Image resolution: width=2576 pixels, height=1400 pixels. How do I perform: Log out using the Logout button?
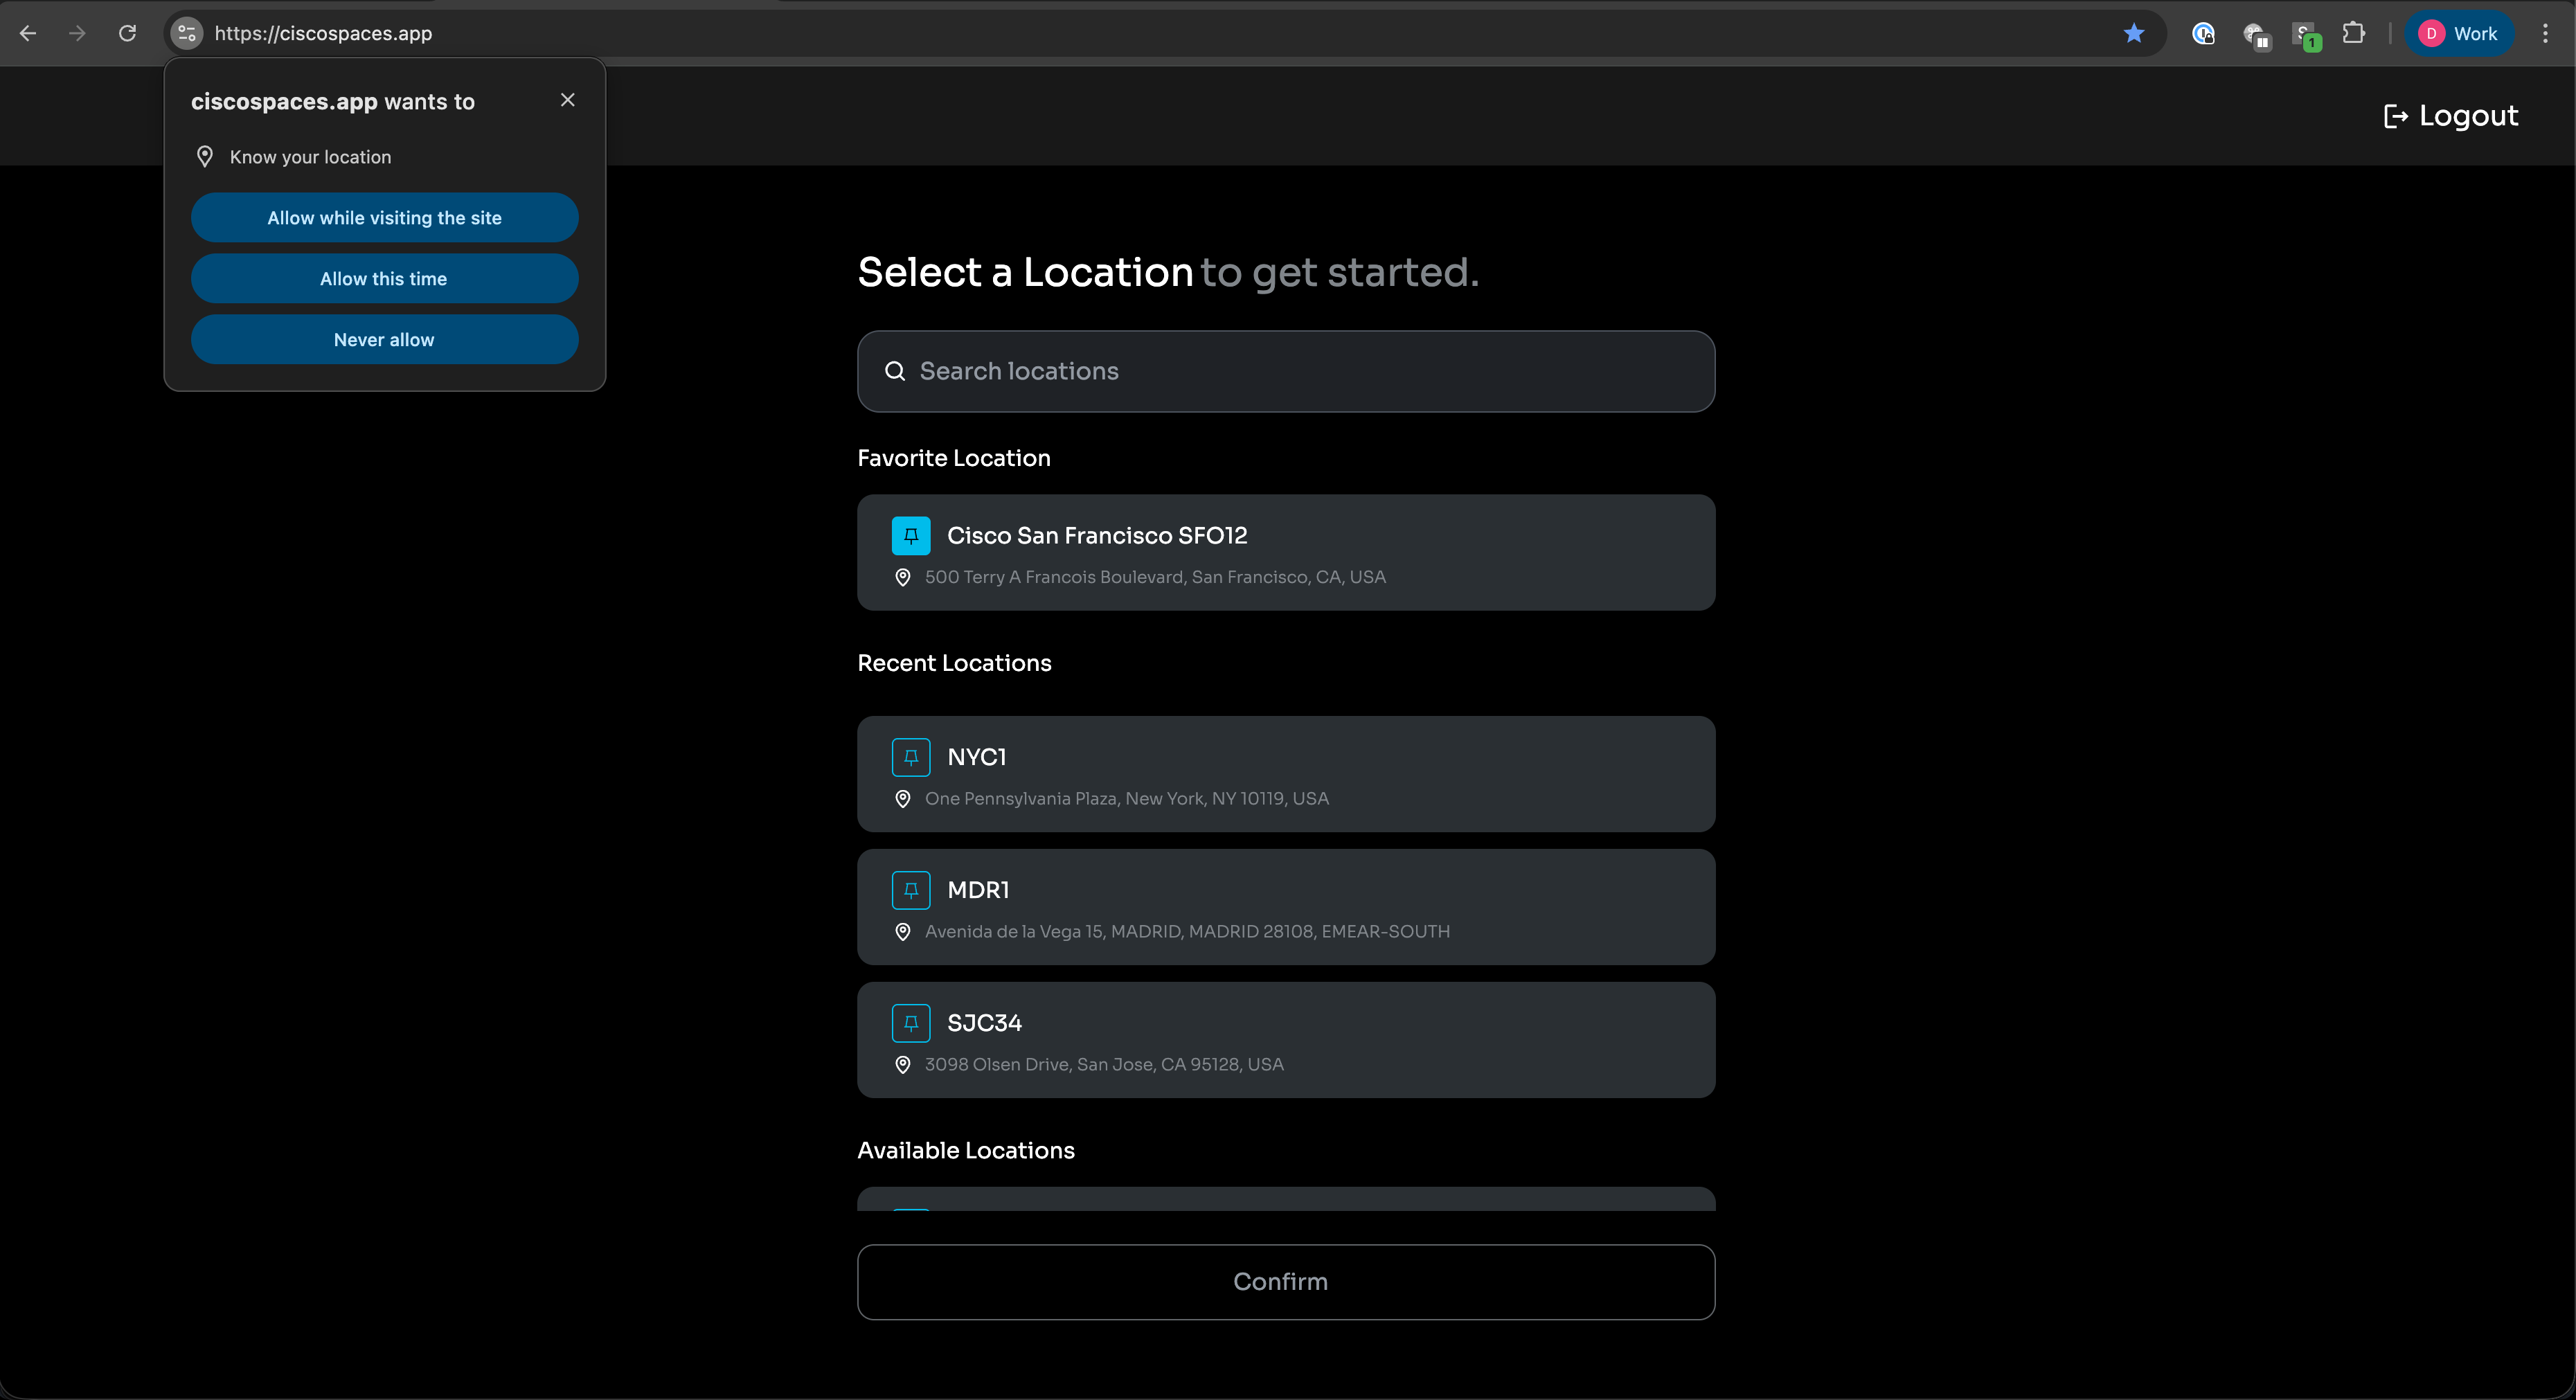click(2450, 116)
